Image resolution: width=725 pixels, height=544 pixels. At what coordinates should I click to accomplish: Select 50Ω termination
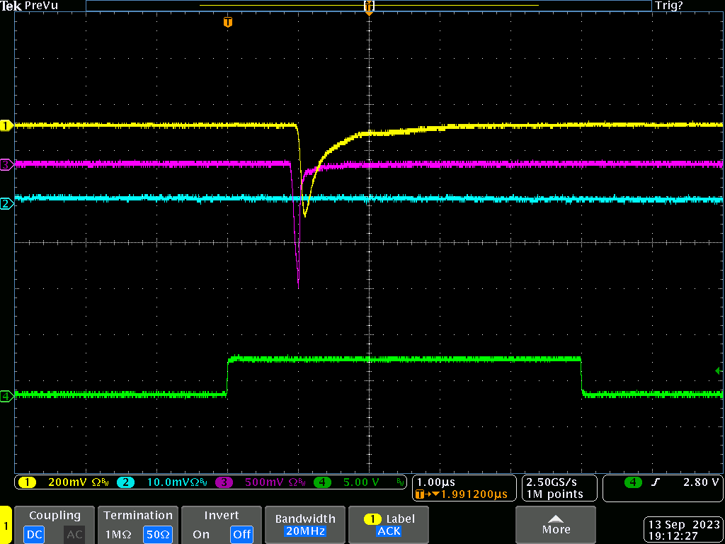[158, 534]
